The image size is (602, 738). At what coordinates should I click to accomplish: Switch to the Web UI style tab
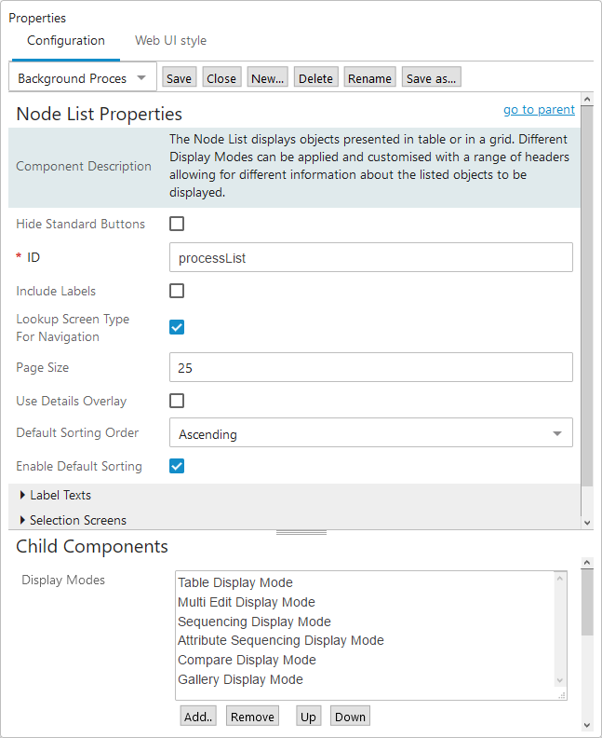click(x=170, y=41)
